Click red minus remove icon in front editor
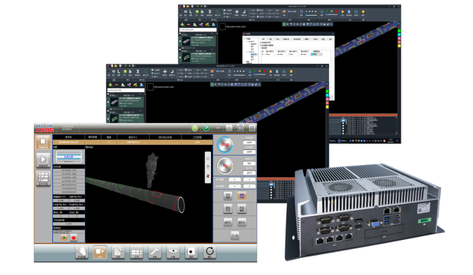The height and width of the screenshot is (275, 473). 116,86
